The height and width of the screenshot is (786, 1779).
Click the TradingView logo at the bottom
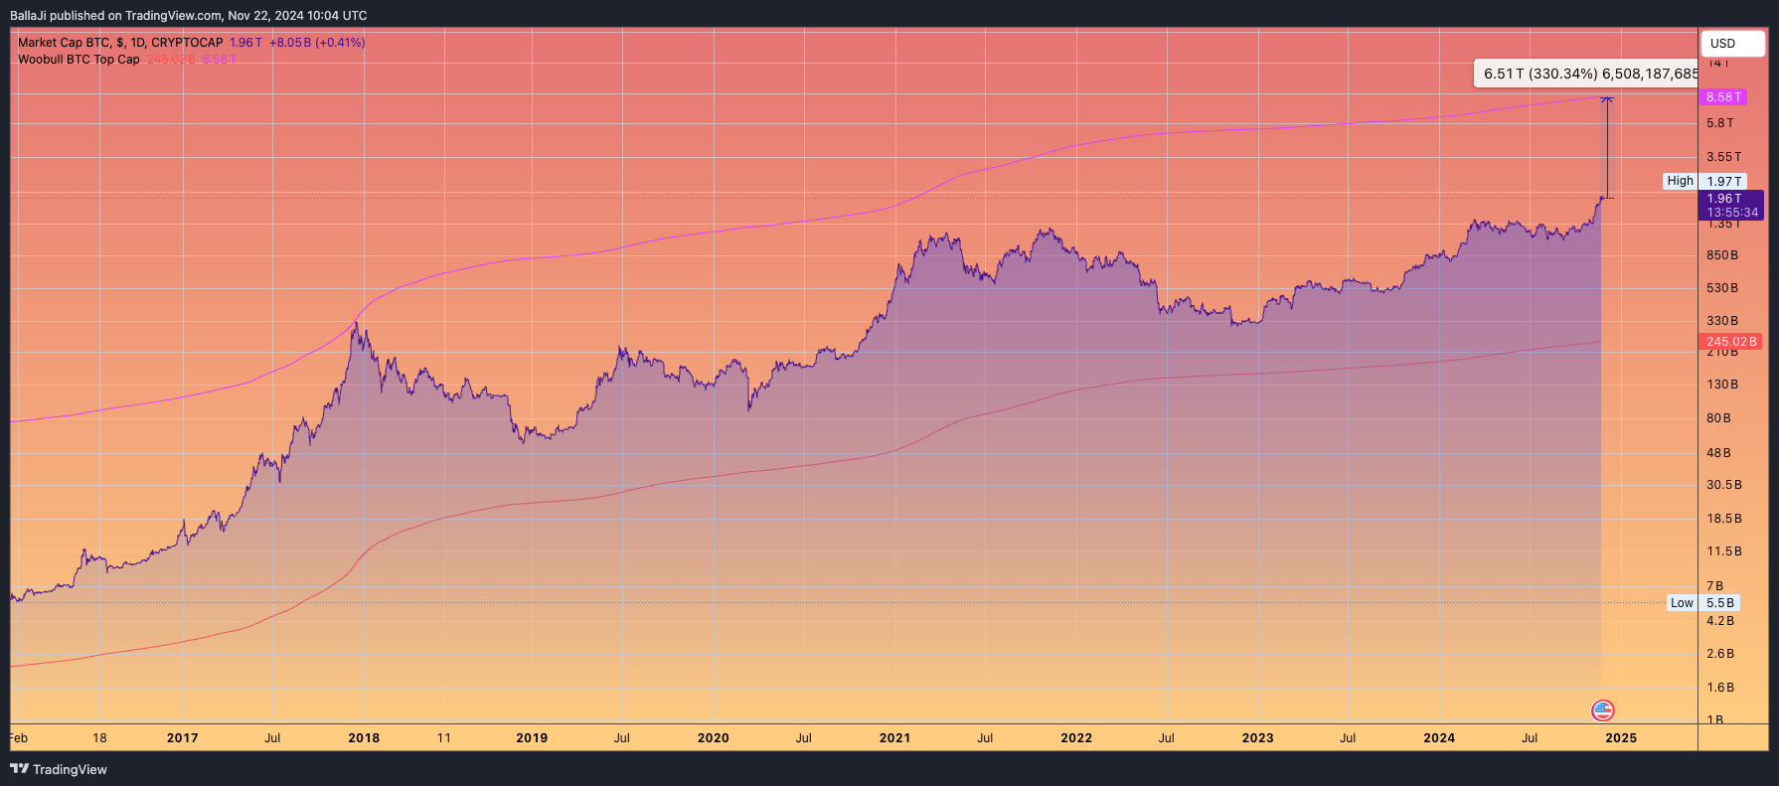click(59, 769)
